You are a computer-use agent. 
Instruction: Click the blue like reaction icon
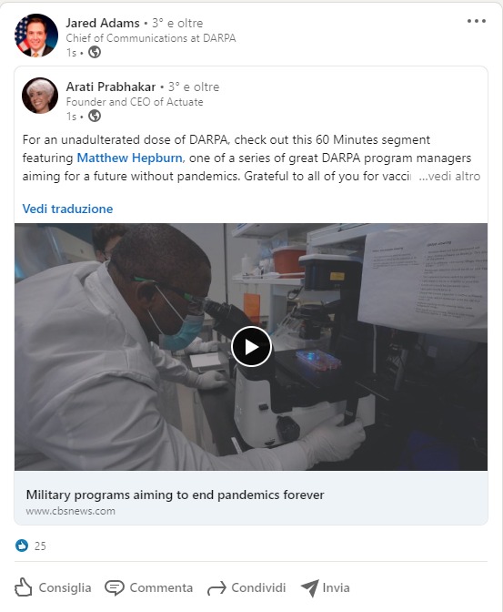(22, 546)
